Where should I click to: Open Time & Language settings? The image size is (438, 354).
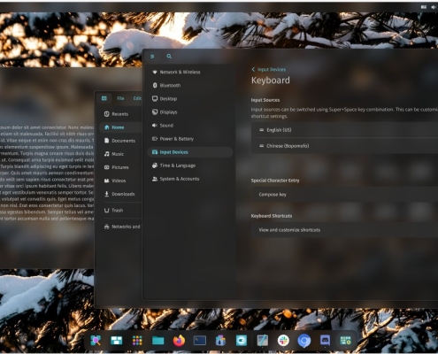click(x=189, y=165)
